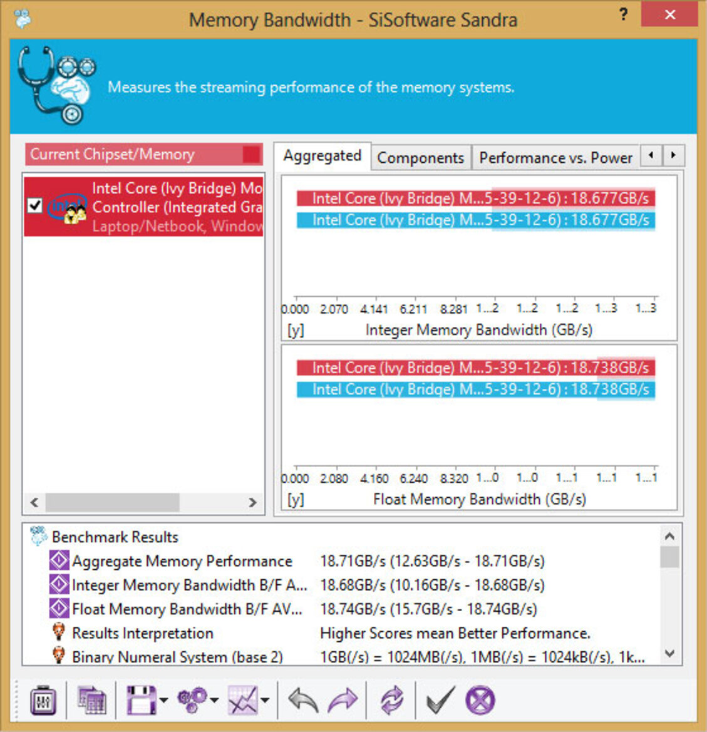707x732 pixels.
Task: Click the red Current Chipset/Memory color swatch
Action: [x=251, y=155]
